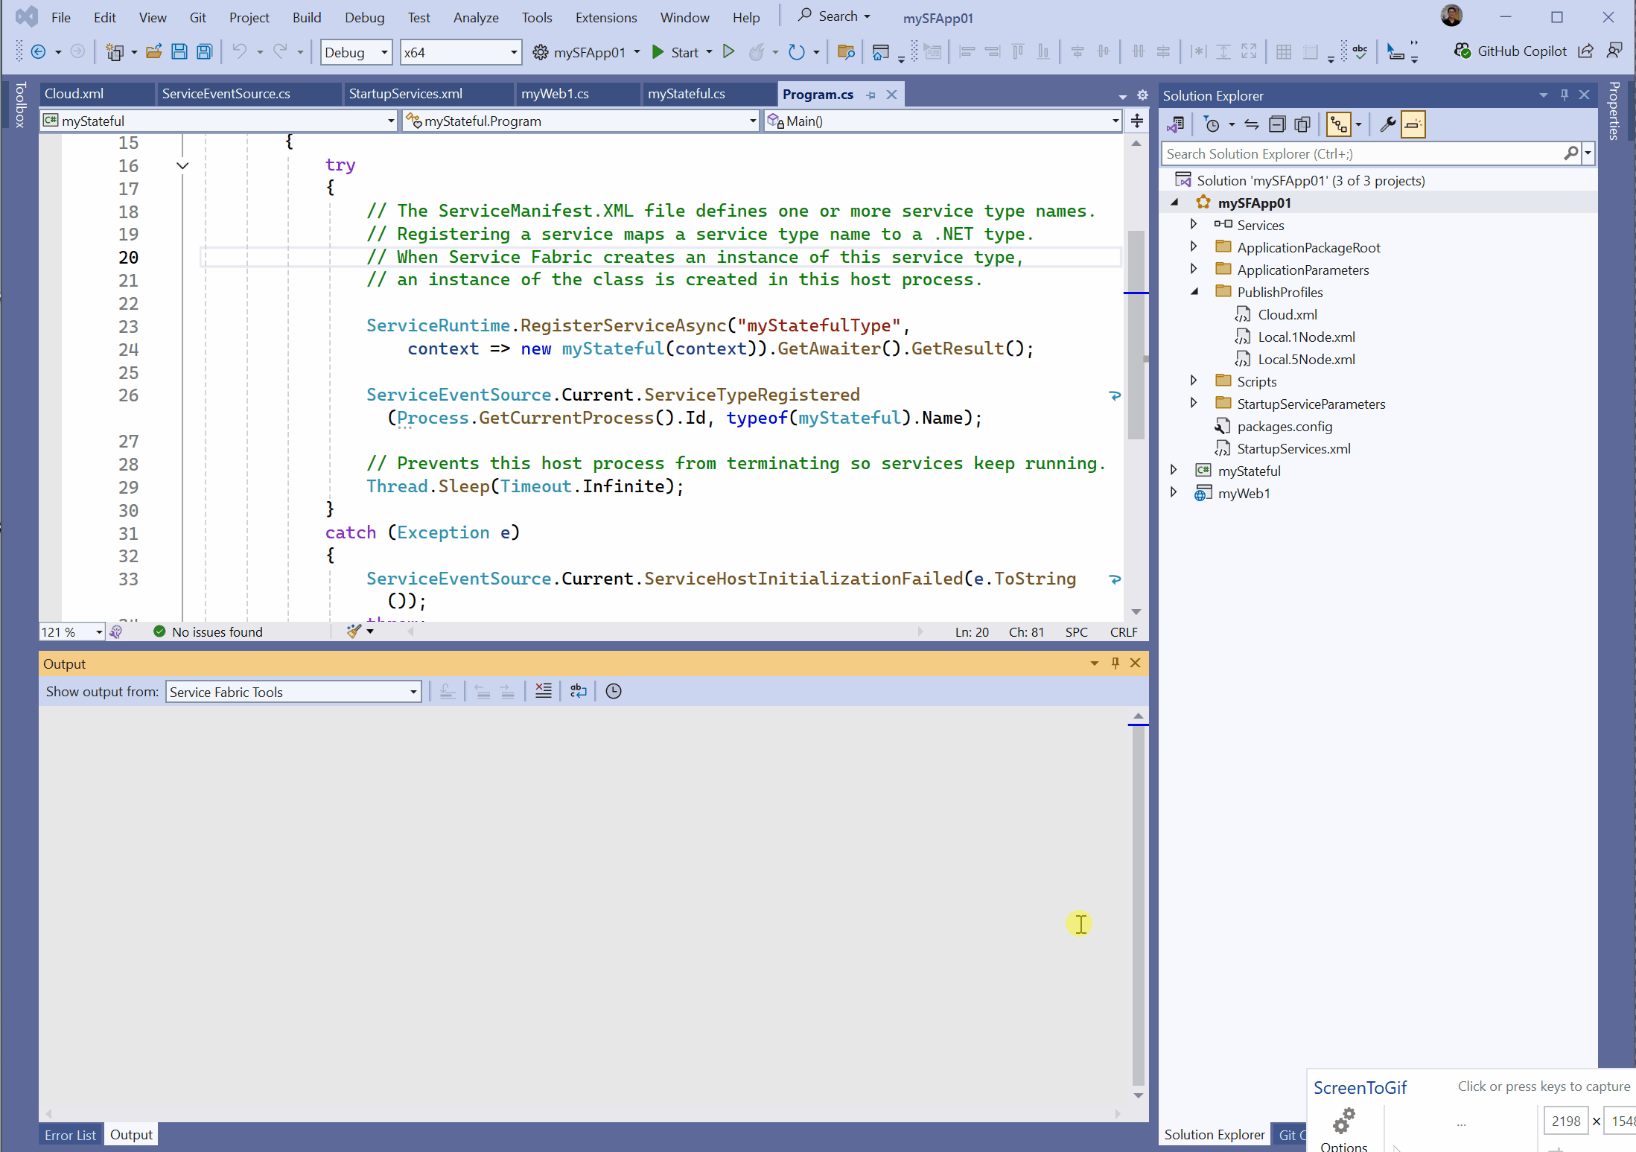Open Properties window via wrench icon

(x=1387, y=124)
